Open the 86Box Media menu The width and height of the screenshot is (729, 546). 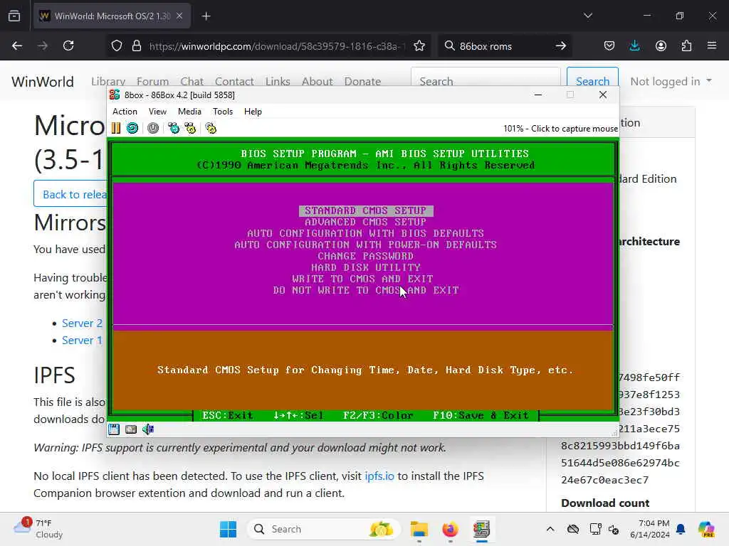[x=189, y=112]
